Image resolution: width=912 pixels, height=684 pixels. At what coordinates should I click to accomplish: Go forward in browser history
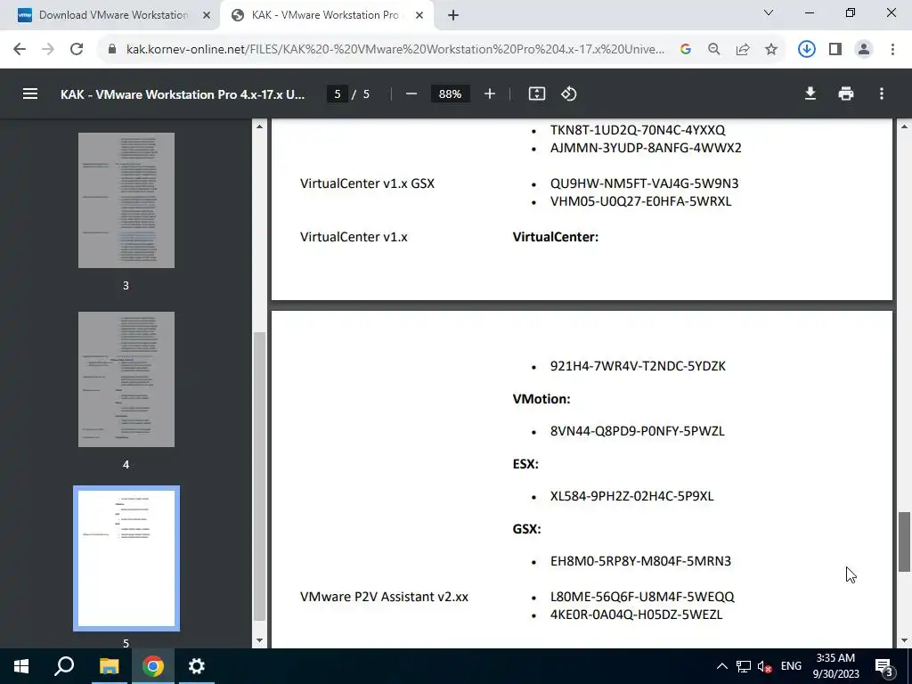[x=48, y=49]
